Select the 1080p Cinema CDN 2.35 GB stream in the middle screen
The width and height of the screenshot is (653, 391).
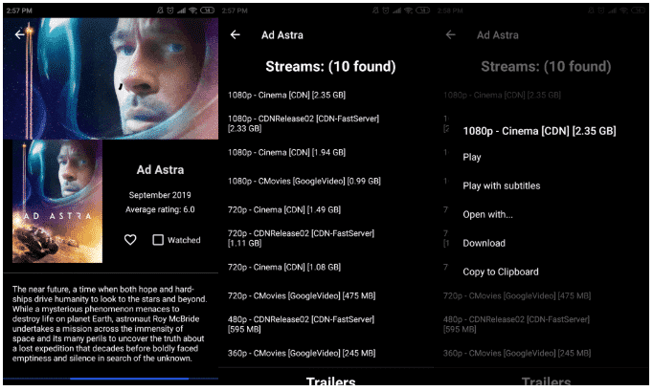[286, 96]
